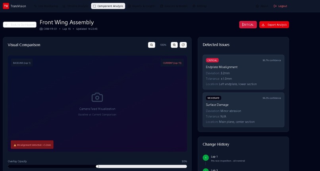Zoom in the visual comparison
Image resolution: width=320 pixels, height=171 pixels.
[174, 45]
